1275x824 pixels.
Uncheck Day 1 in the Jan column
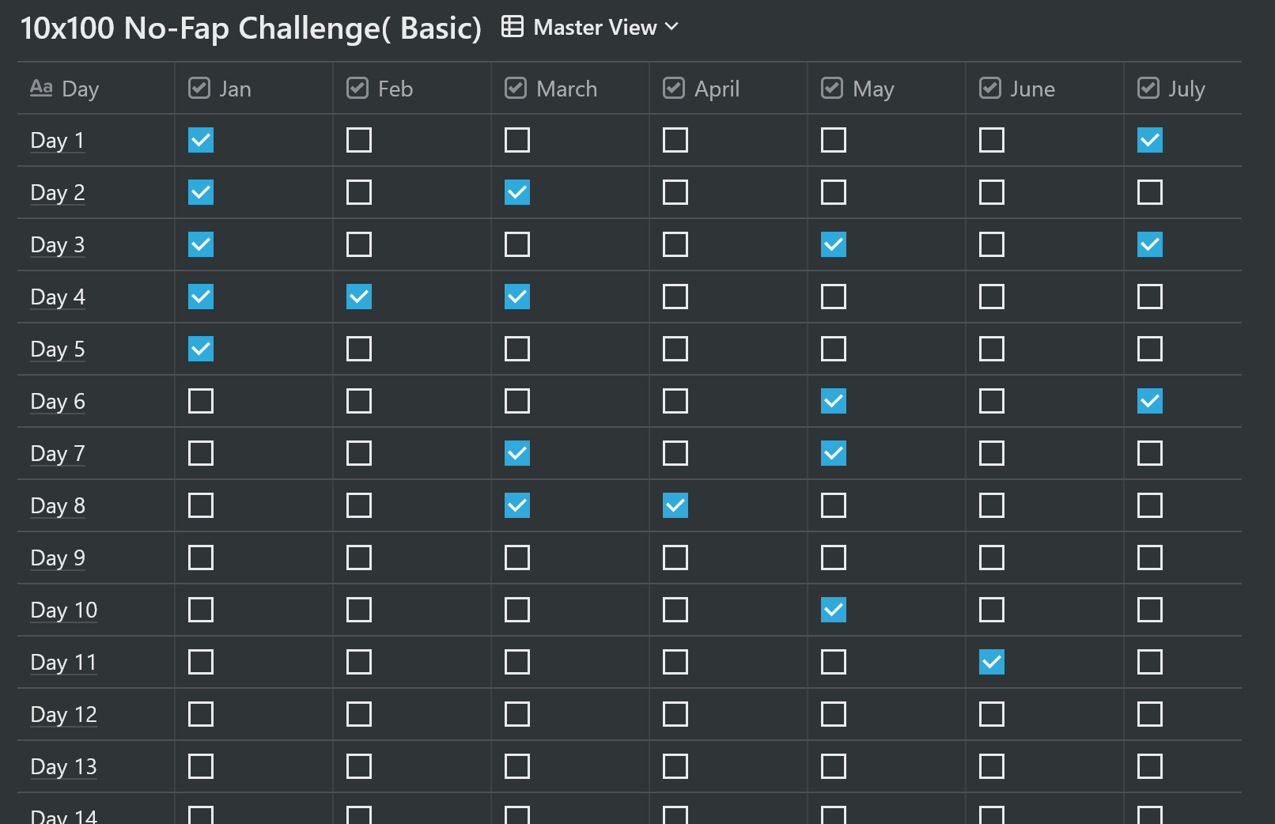point(201,140)
